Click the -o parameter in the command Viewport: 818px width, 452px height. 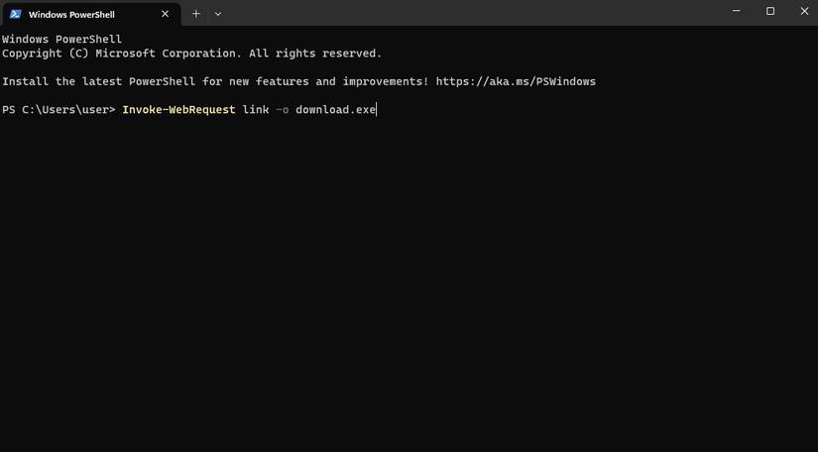[282, 109]
